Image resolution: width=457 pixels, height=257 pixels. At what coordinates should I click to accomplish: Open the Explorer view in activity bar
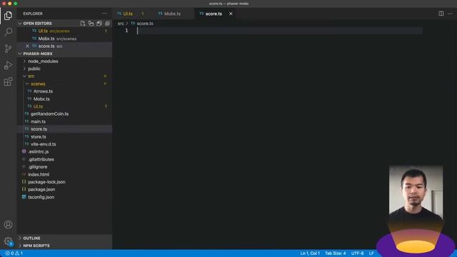(x=8, y=16)
